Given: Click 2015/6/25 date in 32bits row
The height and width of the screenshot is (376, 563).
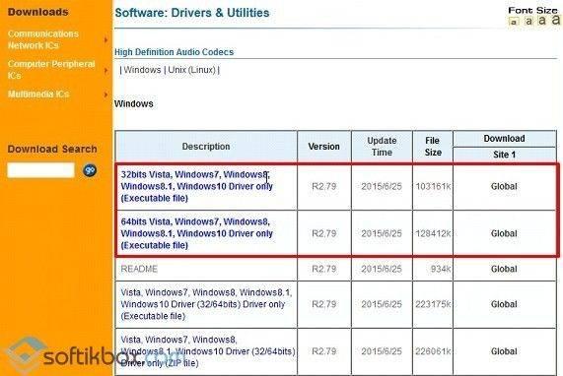Looking at the screenshot, I should tap(382, 186).
